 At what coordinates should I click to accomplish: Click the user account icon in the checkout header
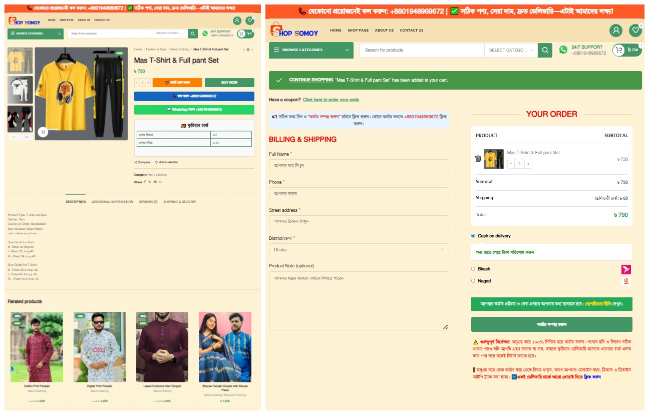pos(615,31)
